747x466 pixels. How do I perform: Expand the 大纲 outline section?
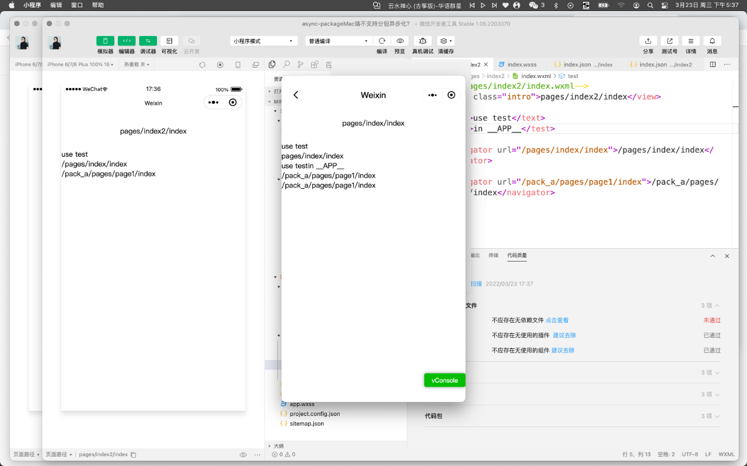275,446
